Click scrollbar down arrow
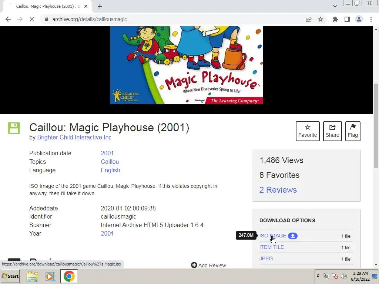 tap(376, 264)
